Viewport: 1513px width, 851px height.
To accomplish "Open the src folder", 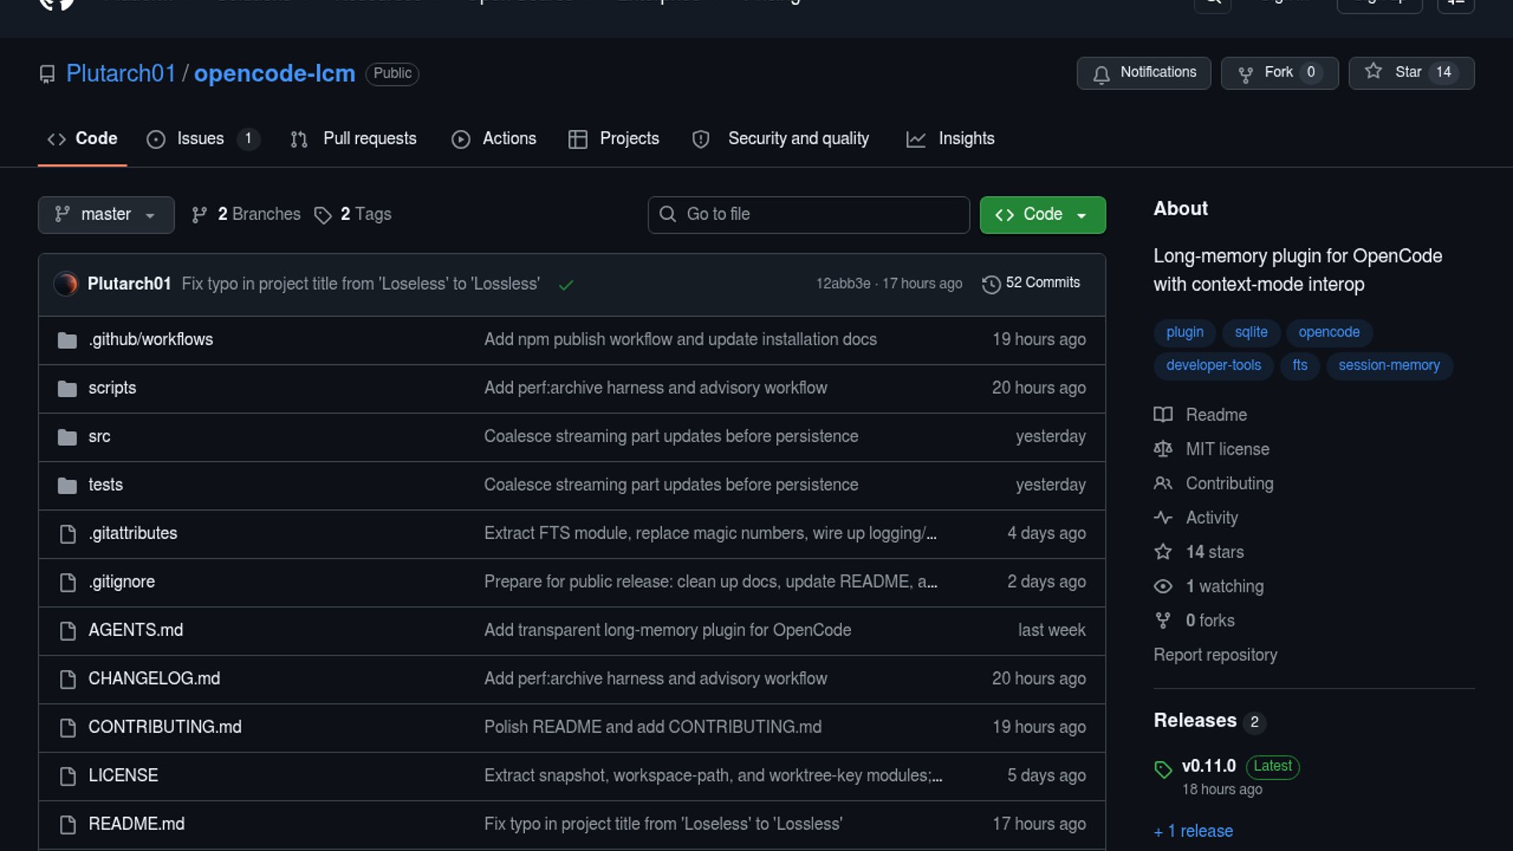I will [99, 437].
